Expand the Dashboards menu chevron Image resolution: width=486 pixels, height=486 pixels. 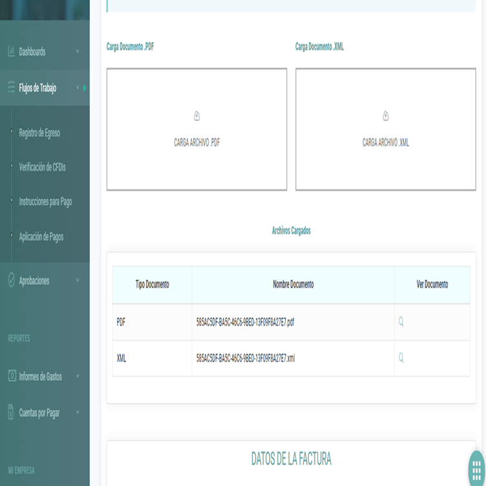(x=78, y=52)
